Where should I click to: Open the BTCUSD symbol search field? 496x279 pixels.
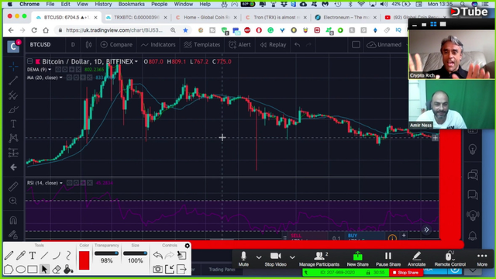pyautogui.click(x=40, y=45)
